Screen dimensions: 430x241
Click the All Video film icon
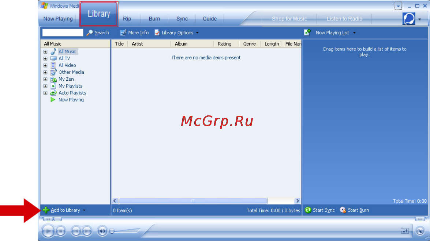click(x=53, y=65)
